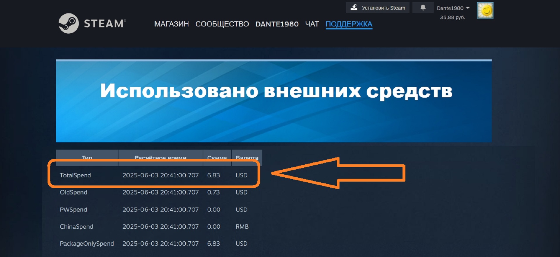
Task: Click the PackageOnlySpend amount 6.83
Action: pos(213,244)
